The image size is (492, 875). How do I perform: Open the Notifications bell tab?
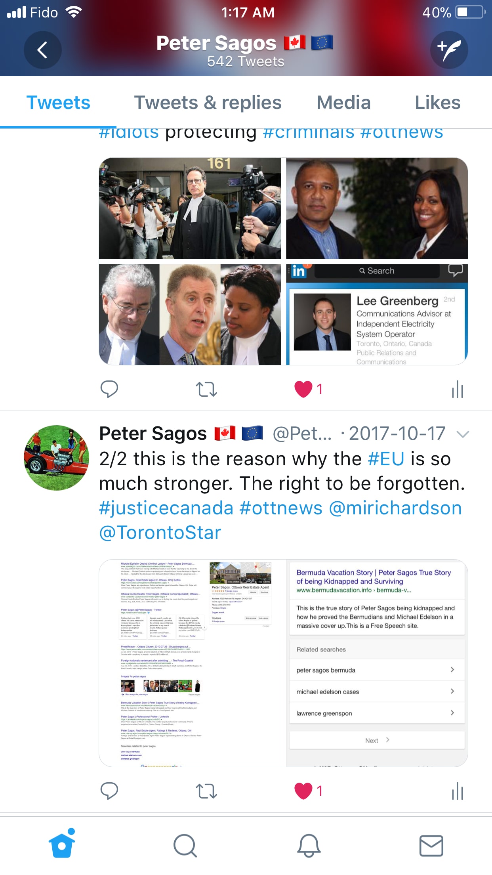(309, 846)
